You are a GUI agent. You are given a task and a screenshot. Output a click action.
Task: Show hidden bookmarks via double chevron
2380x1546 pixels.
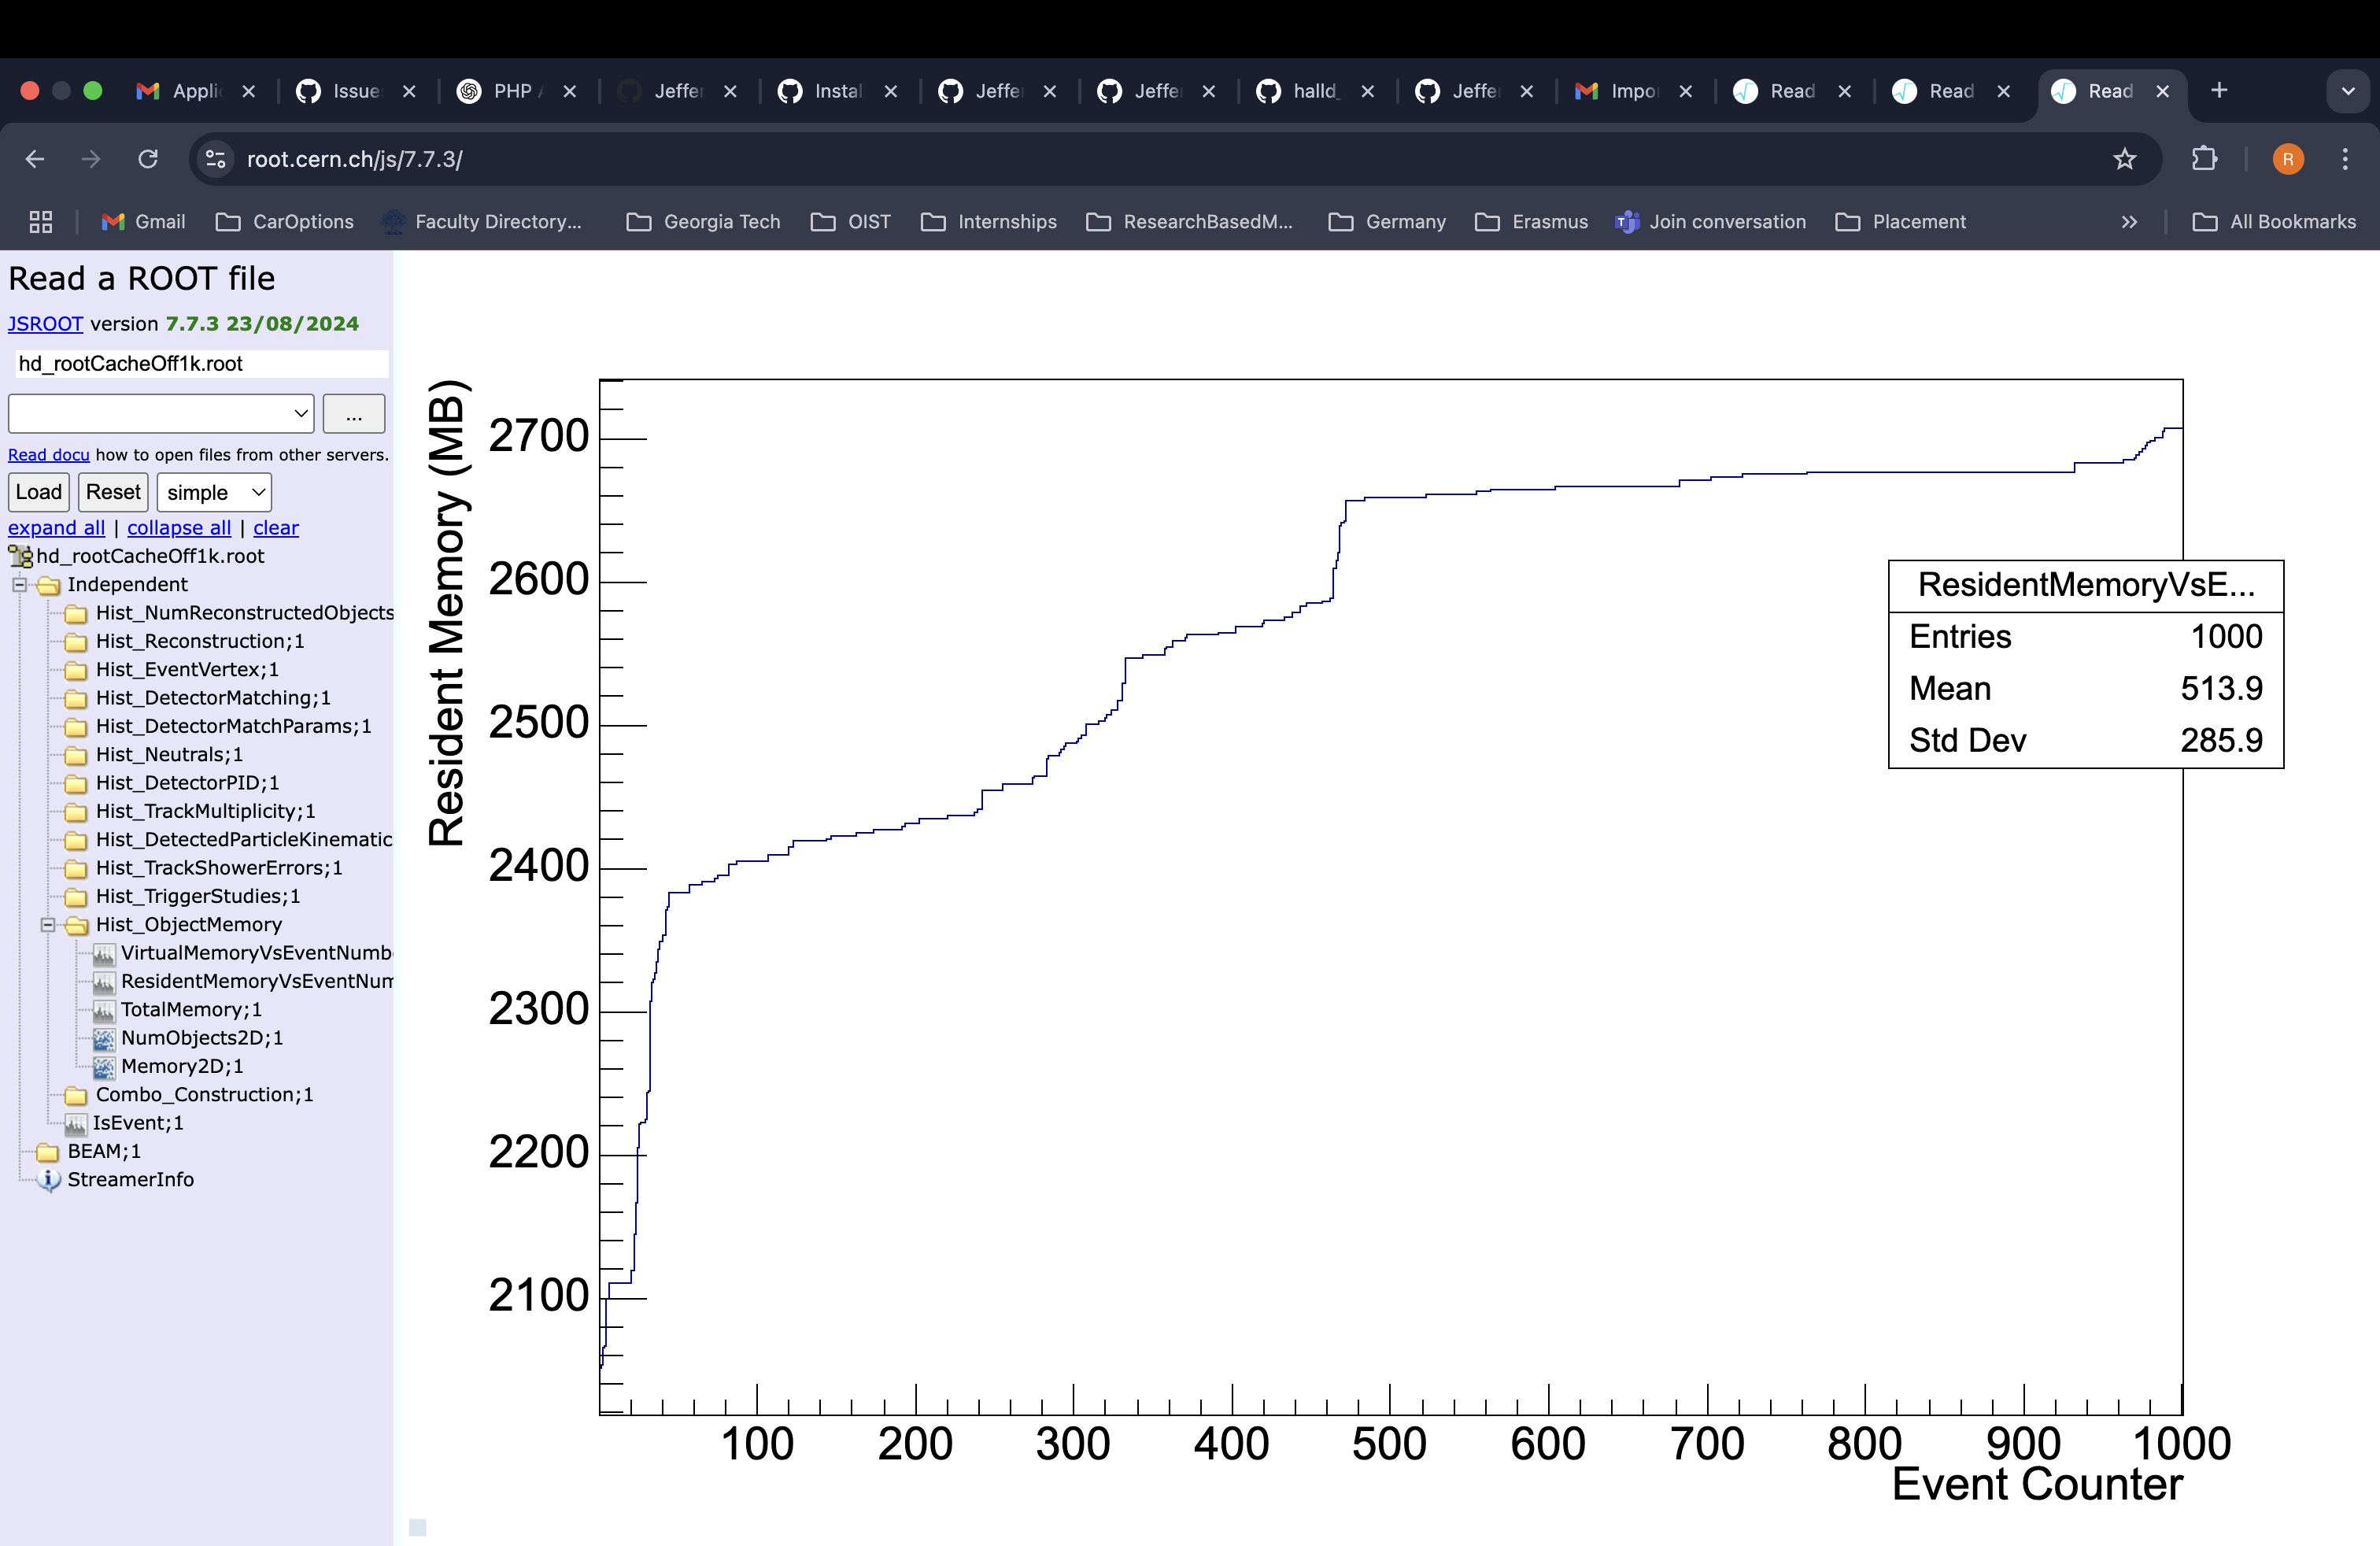coord(2129,222)
